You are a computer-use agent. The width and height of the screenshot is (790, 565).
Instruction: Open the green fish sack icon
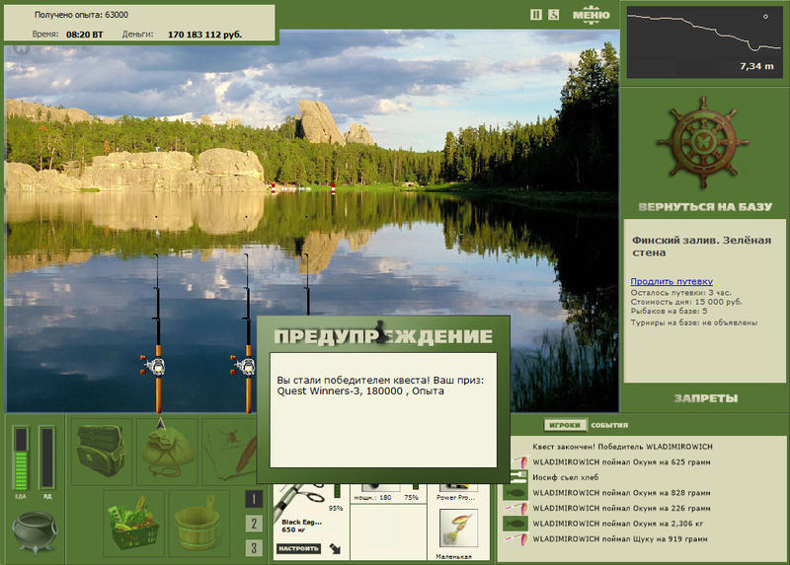[x=167, y=452]
